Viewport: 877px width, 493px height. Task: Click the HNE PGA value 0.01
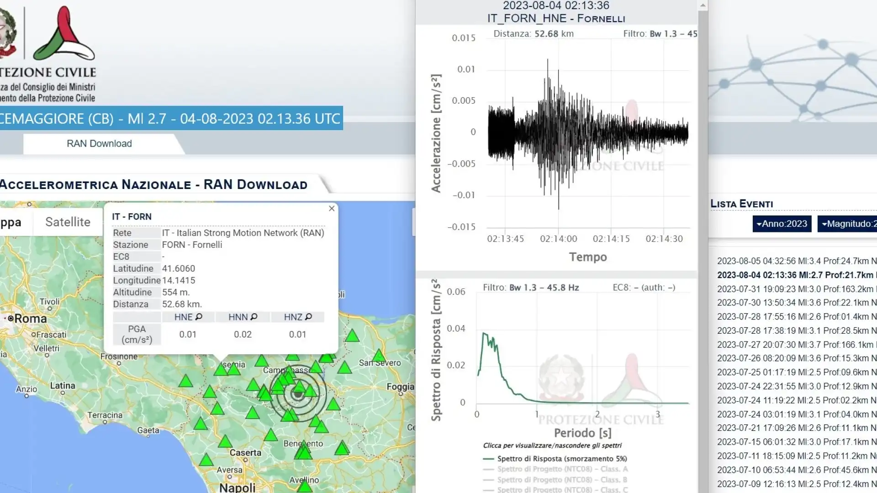(188, 334)
